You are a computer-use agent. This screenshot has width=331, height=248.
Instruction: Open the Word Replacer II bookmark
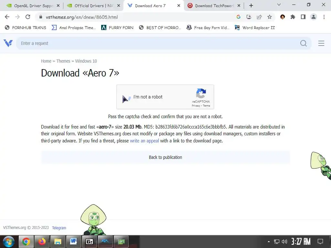click(255, 28)
